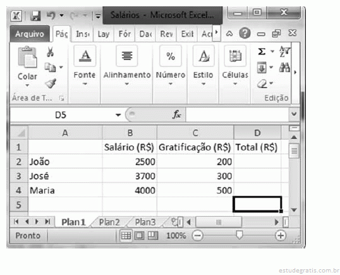The height and width of the screenshot is (275, 340).
Task: Click the Sort and Filter icon
Action: (285, 52)
